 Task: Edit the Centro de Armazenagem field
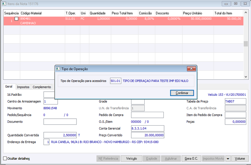[x=51, y=101]
